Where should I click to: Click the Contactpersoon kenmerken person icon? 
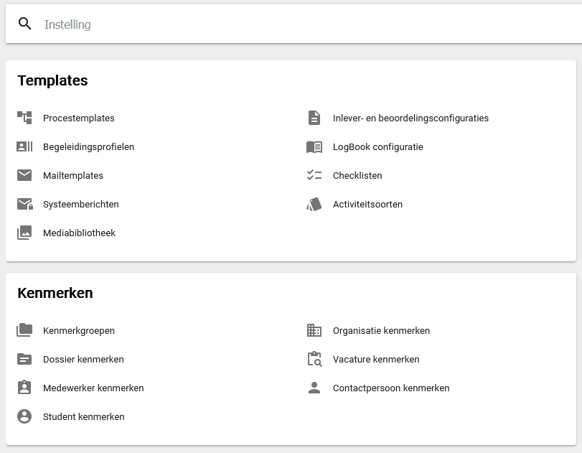tap(314, 388)
